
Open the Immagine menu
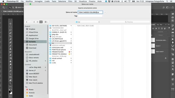pos(39,1)
